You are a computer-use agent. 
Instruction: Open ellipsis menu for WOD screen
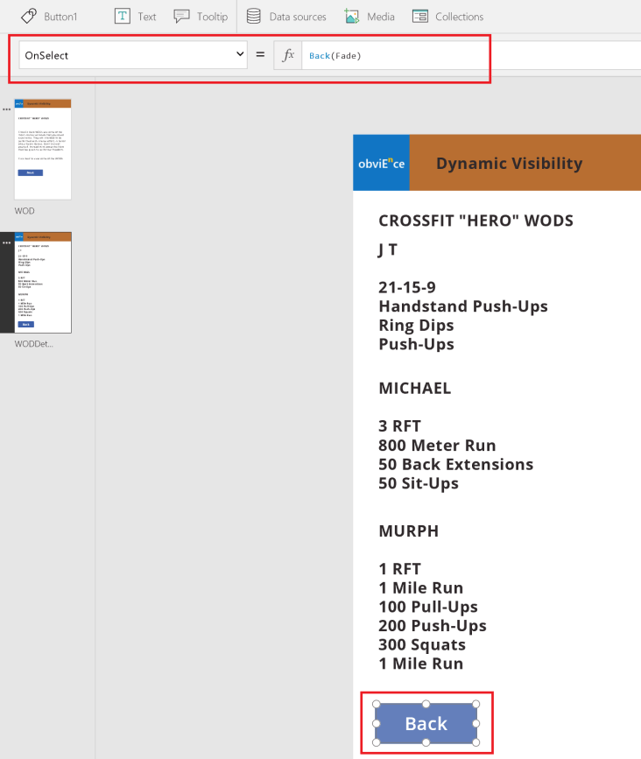7,109
